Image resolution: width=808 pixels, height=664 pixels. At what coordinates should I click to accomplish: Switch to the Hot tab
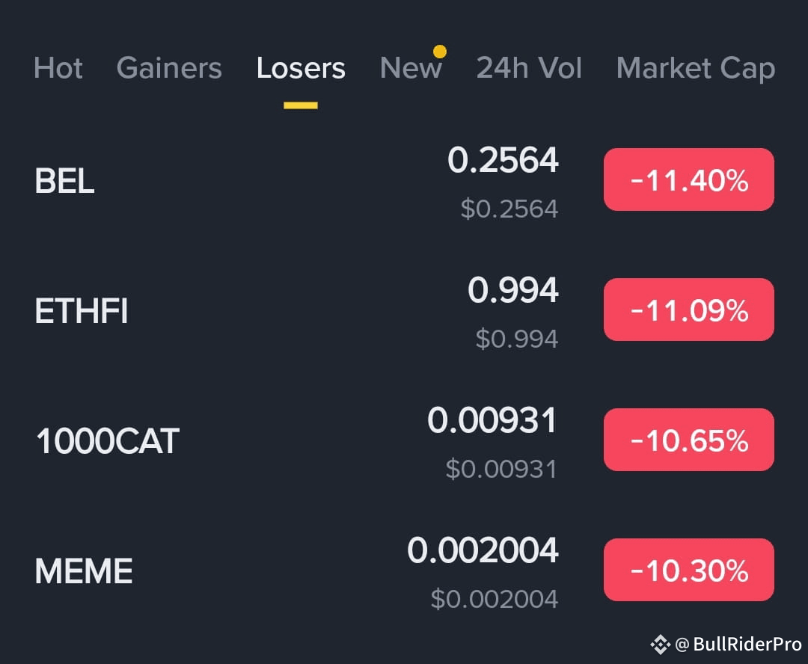coord(58,68)
